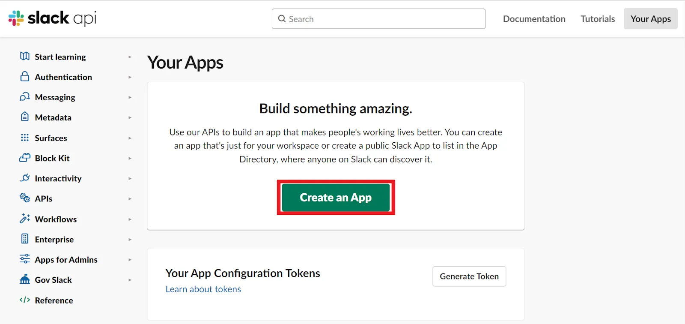685x324 pixels.
Task: Select Apps for Admins in sidebar
Action: (66, 260)
